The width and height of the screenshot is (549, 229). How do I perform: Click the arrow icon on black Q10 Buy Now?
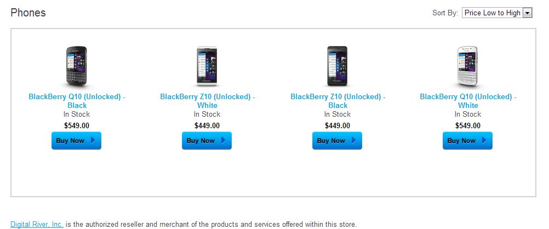pos(93,141)
